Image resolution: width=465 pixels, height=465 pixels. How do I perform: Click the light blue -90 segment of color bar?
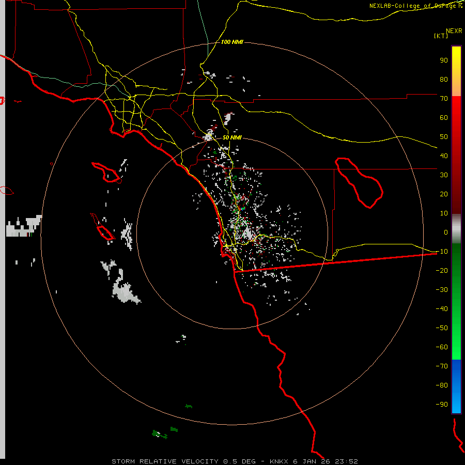[x=456, y=404]
